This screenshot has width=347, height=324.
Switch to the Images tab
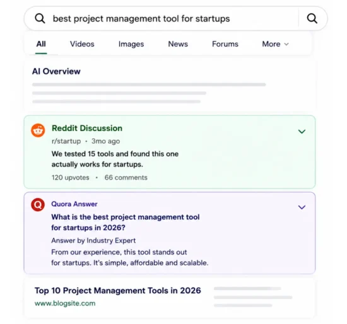[131, 44]
